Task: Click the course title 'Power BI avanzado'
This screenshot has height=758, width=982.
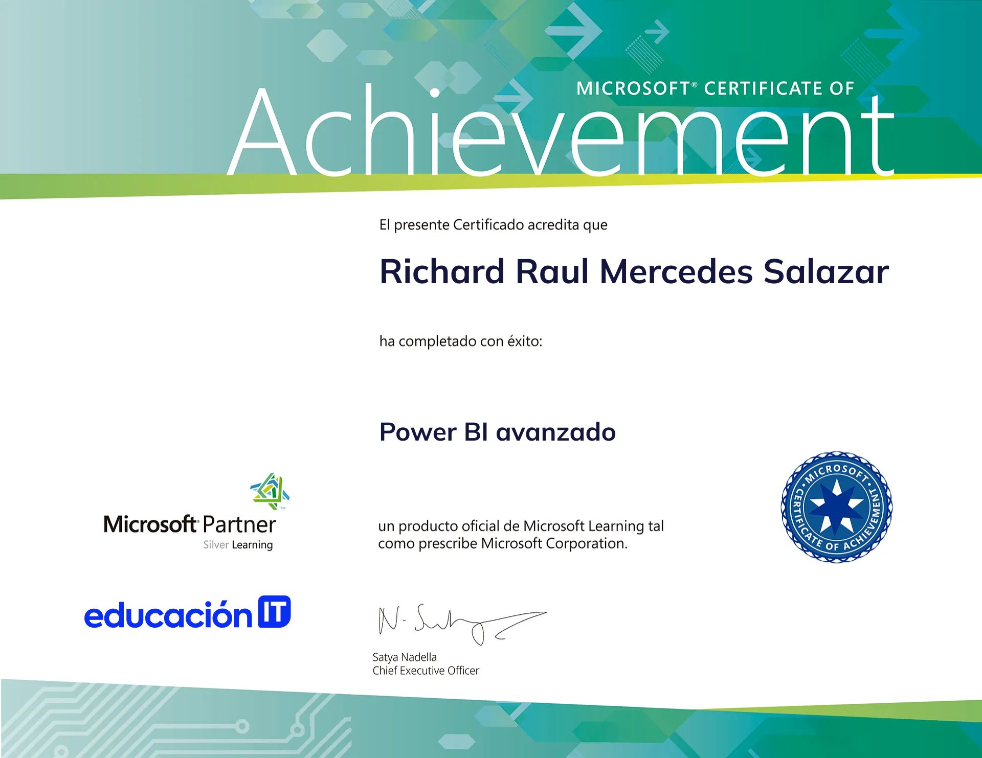Action: point(497,432)
